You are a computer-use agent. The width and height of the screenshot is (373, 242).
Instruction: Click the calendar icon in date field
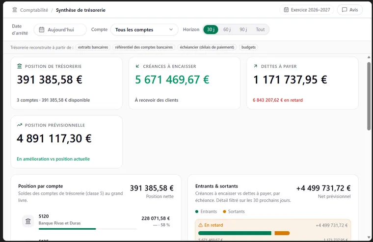[x=42, y=30]
